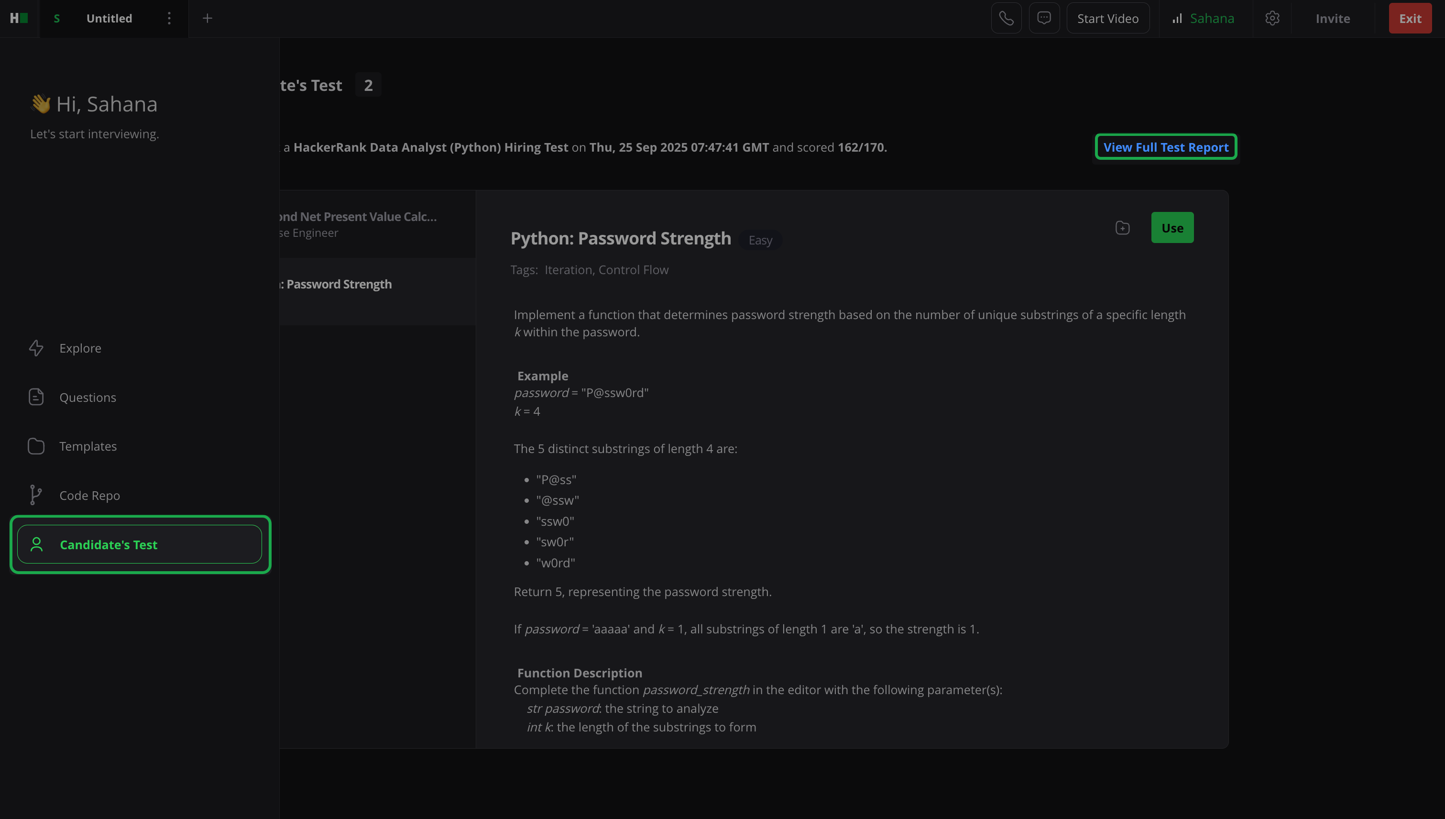1445x819 pixels.
Task: Click the add-to-folder icon beside Use
Action: coord(1122,228)
